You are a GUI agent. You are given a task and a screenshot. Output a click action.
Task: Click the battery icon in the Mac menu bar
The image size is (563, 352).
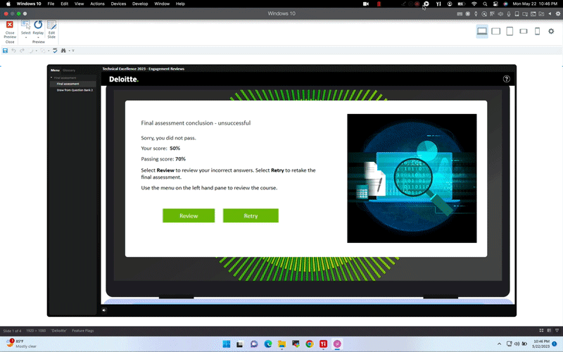click(462, 4)
